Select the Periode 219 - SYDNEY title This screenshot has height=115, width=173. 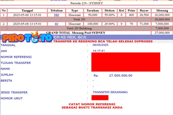tap(86, 3)
